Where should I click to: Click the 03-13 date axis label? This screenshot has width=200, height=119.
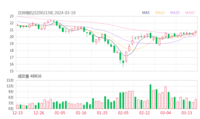(187, 113)
